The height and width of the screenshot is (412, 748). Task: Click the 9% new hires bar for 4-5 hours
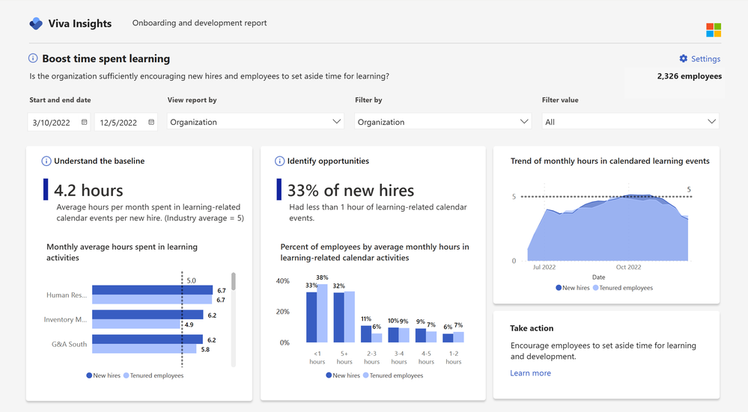pos(420,335)
